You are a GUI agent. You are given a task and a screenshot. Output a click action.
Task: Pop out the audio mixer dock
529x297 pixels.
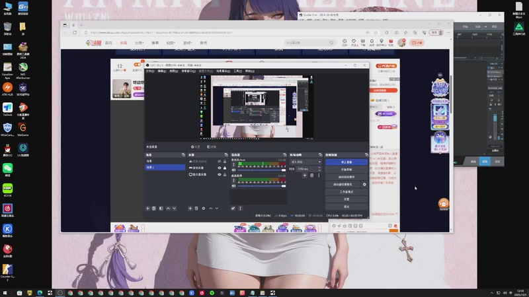pyautogui.click(x=285, y=155)
